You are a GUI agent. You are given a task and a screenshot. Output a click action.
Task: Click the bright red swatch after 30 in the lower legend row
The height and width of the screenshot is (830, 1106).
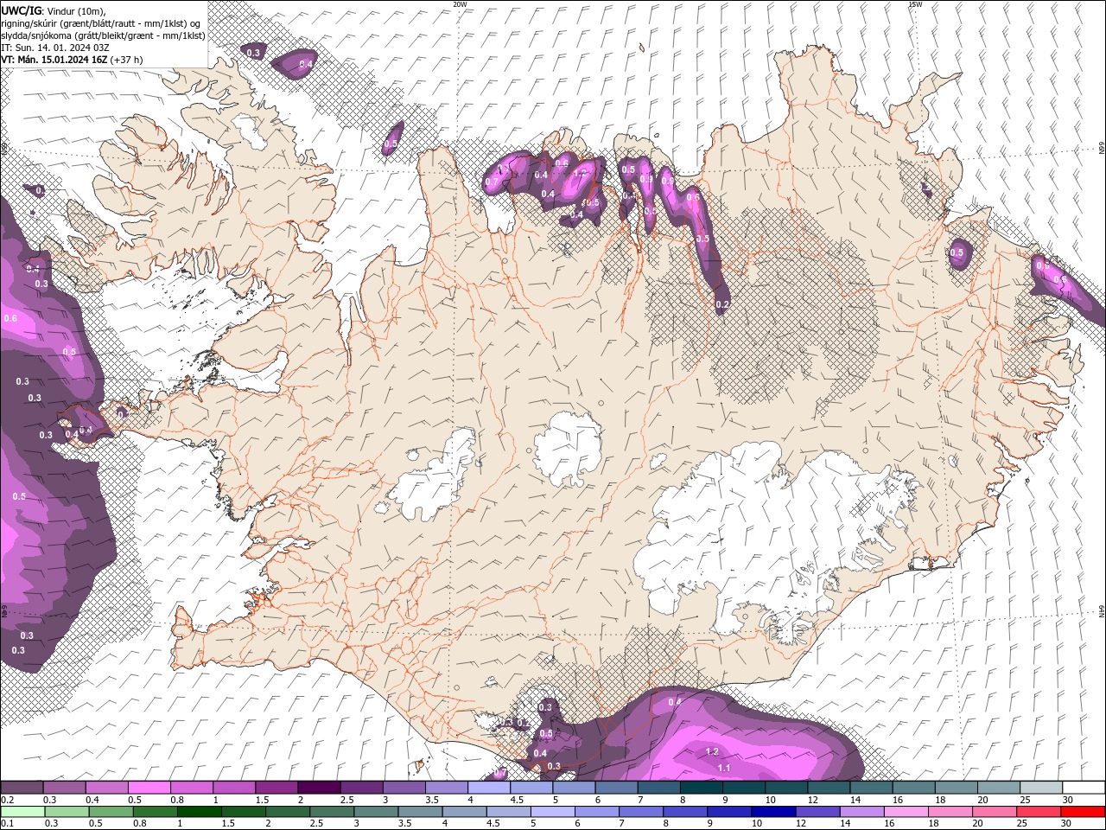coord(1084,812)
